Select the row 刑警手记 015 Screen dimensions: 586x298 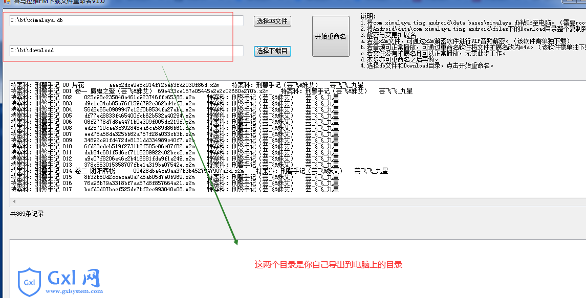click(x=175, y=177)
